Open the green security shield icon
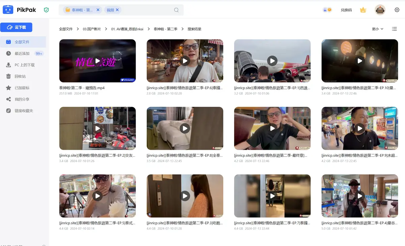 click(46, 10)
